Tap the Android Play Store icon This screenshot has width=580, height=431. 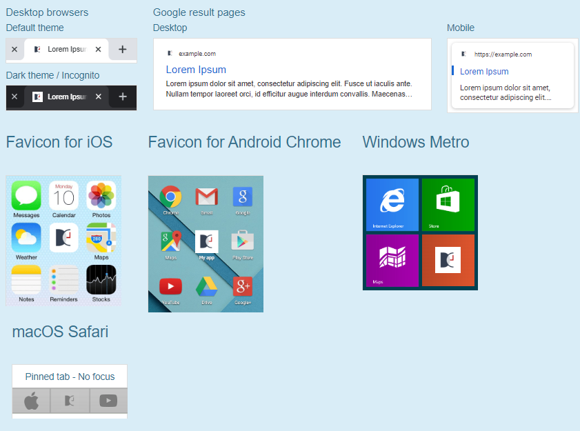242,241
